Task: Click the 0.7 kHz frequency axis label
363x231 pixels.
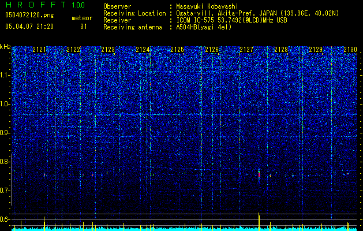Action: pyautogui.click(x=5, y=191)
